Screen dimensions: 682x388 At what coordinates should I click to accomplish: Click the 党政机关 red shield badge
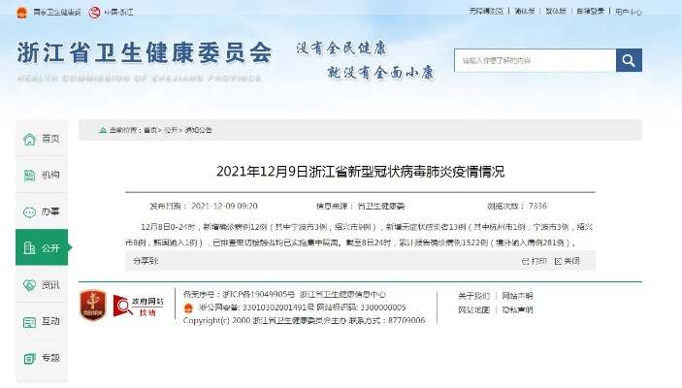pyautogui.click(x=92, y=306)
